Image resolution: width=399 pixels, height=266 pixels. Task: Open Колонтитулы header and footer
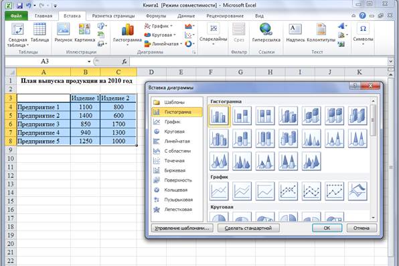[x=321, y=32]
